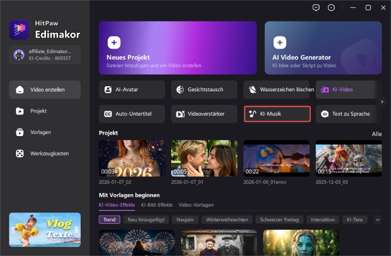The width and height of the screenshot is (391, 256).
Task: Open the affiliate account profile panel
Action: pos(44,55)
